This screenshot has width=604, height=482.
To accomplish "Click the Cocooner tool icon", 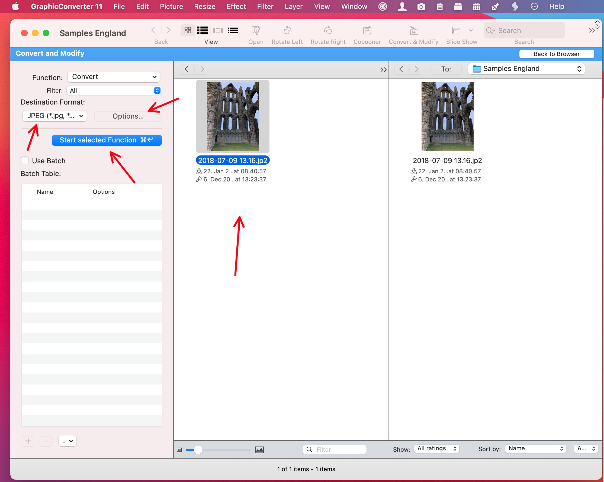I will pos(367,31).
